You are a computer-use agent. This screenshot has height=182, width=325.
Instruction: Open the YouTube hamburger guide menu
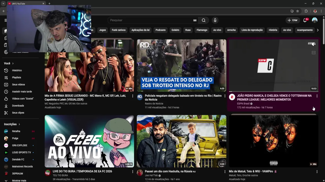(x=6, y=20)
